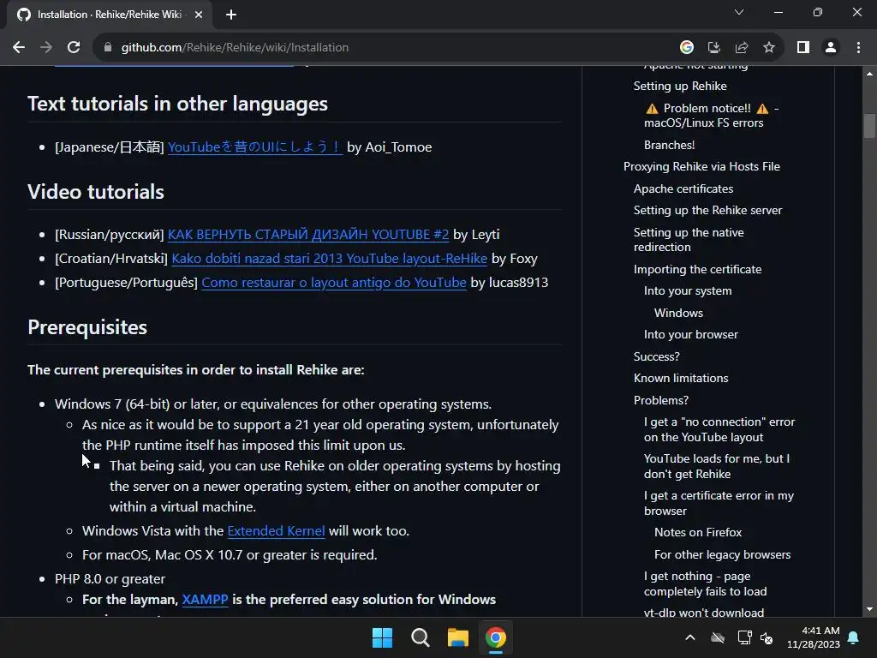Open the notifications bell
877x658 pixels.
[x=854, y=637]
